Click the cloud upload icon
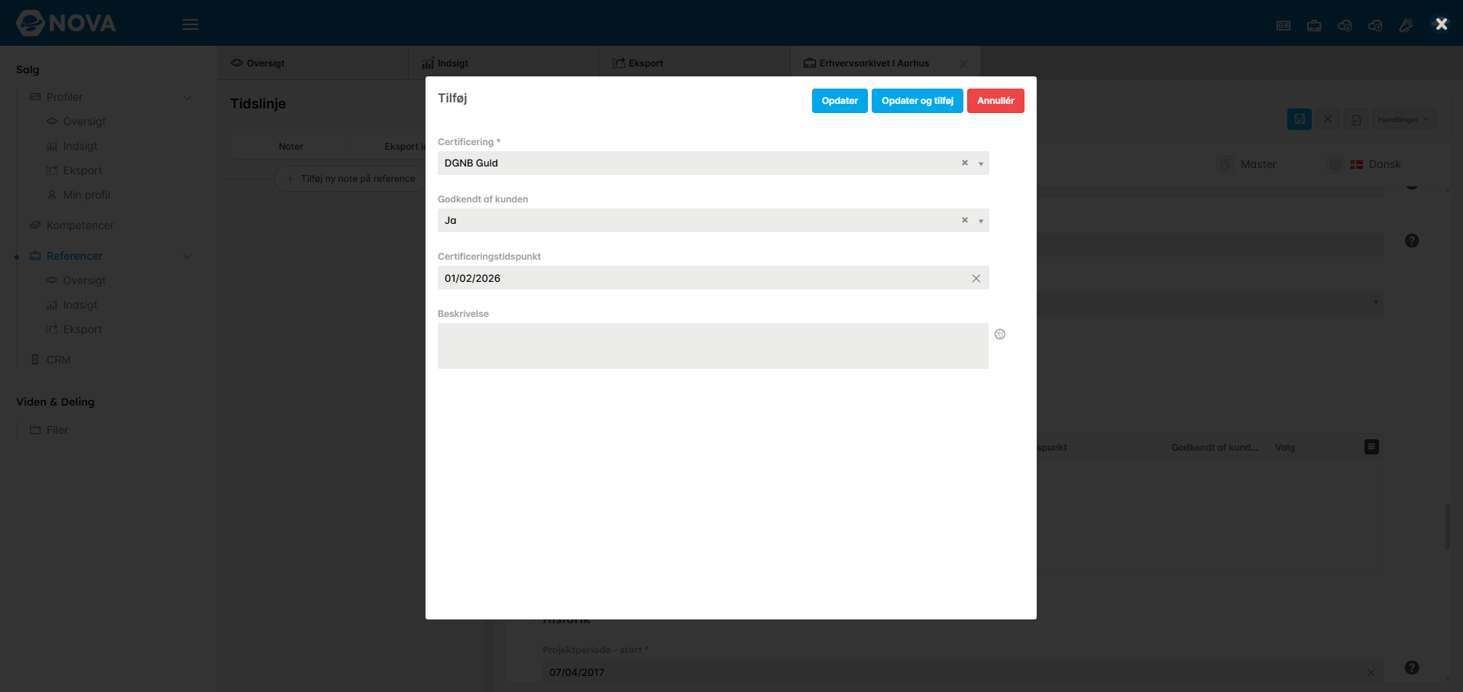The image size is (1463, 692). 1375,25
